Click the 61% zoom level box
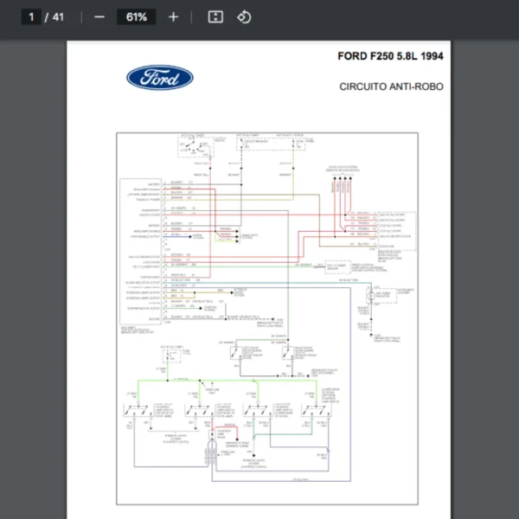The height and width of the screenshot is (519, 519). point(136,16)
